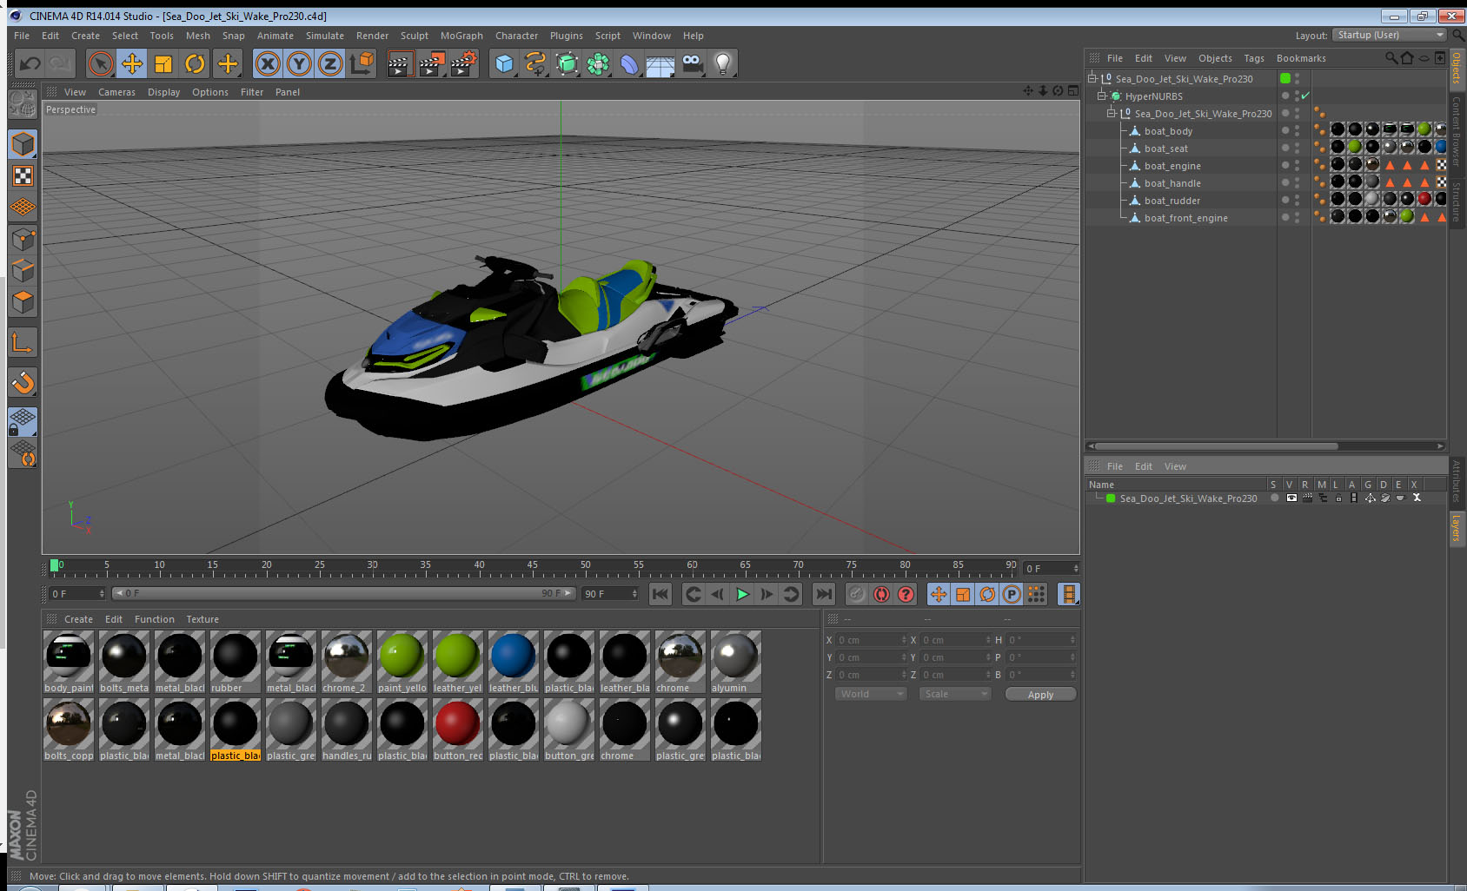The width and height of the screenshot is (1467, 891).
Task: Open the floor environment icon
Action: tap(660, 63)
